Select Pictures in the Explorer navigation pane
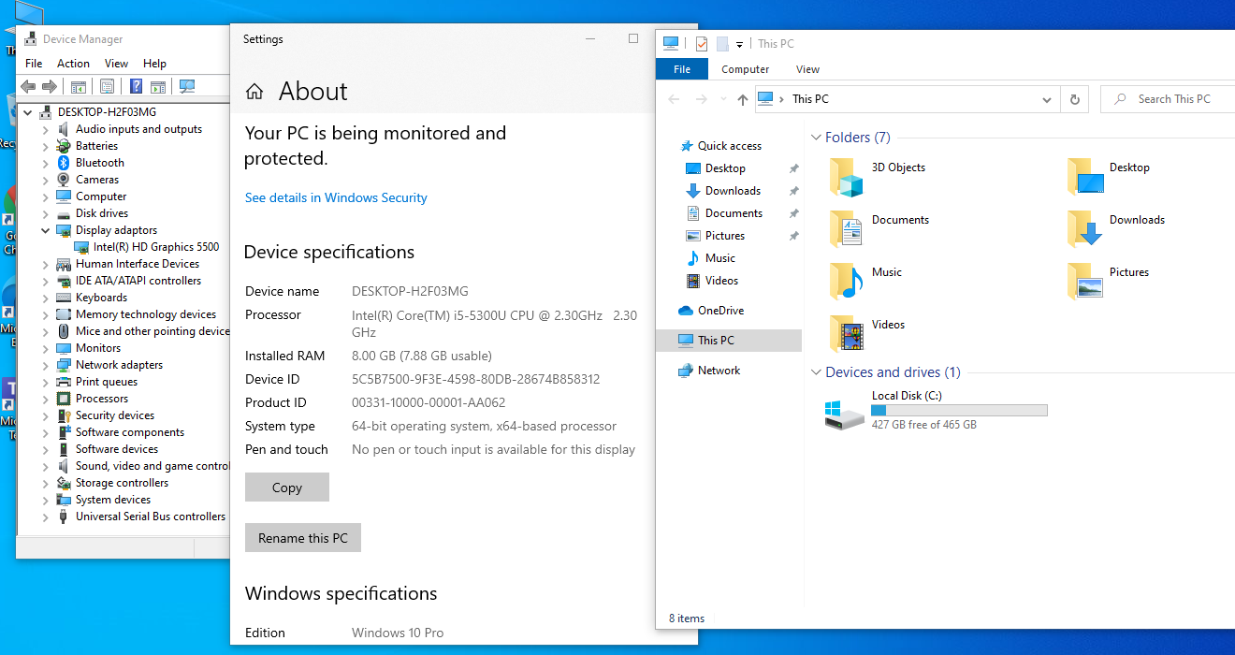 coord(725,236)
